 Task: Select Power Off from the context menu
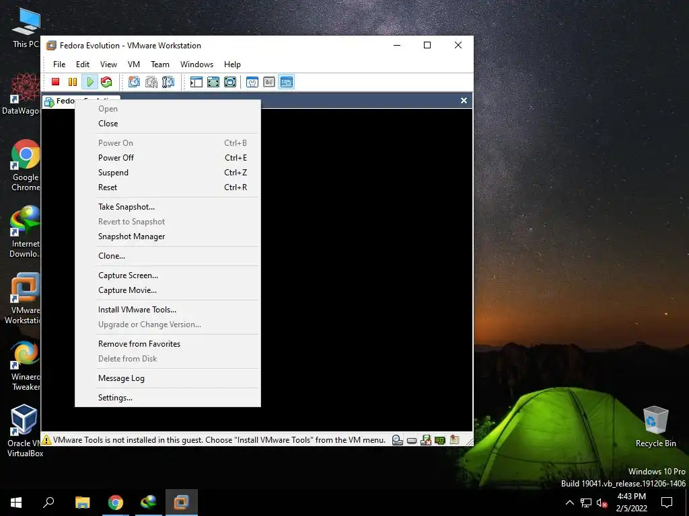coord(168,157)
